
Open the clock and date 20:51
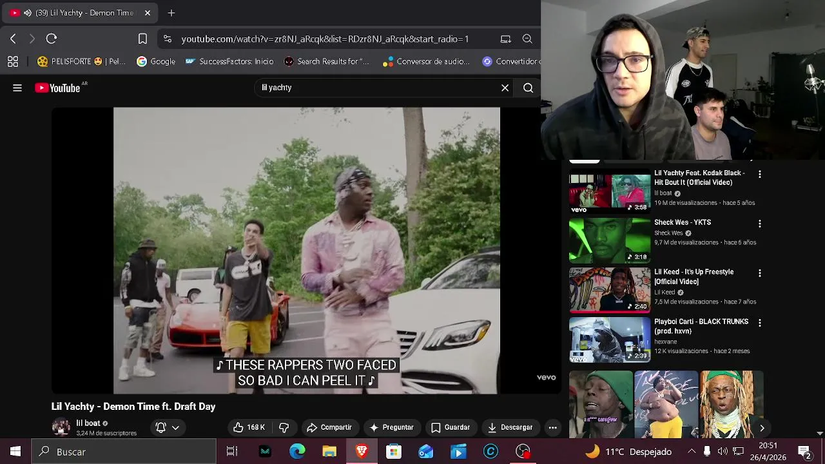(768, 452)
